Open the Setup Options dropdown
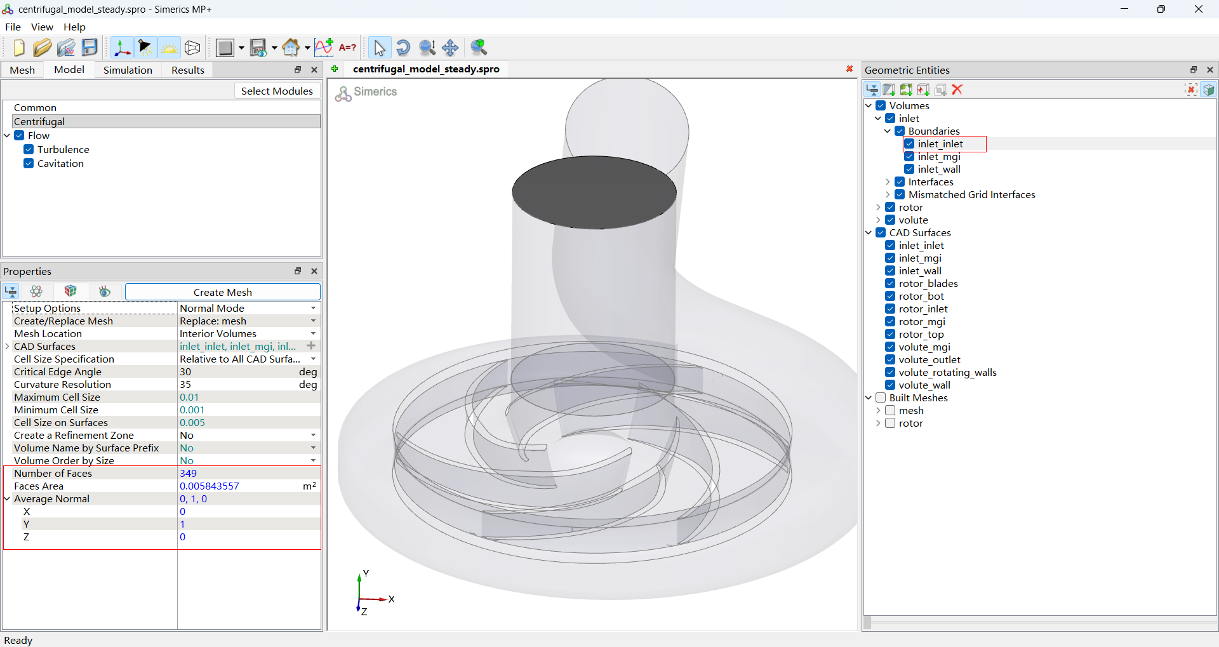Image resolution: width=1219 pixels, height=647 pixels. (x=313, y=309)
